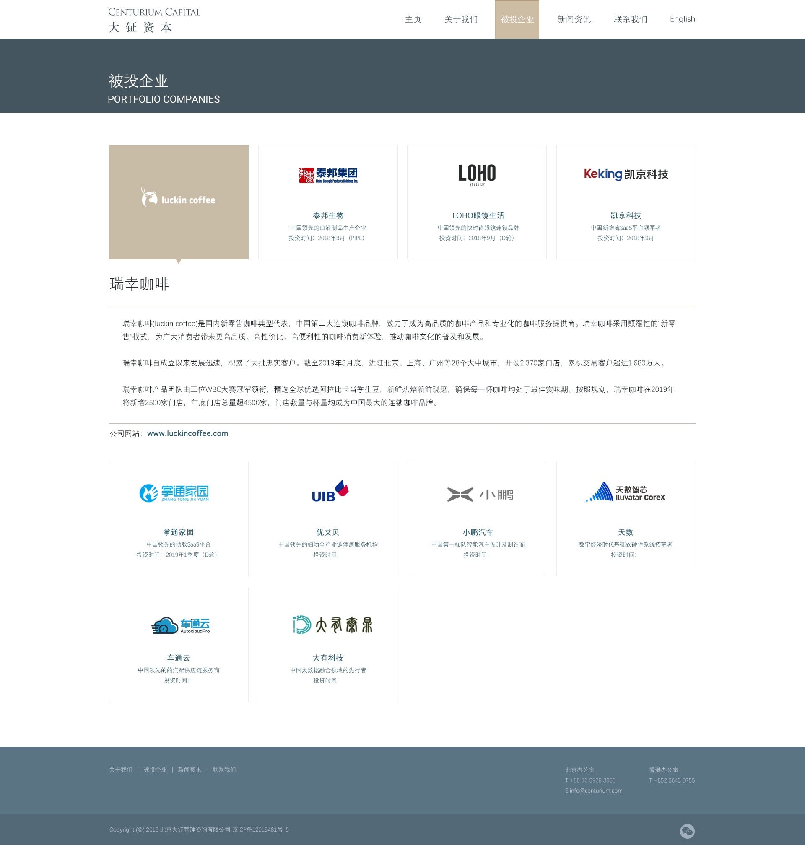Open the 泰邦集团 (China Biologic) logo card
The height and width of the screenshot is (845, 805).
(328, 174)
